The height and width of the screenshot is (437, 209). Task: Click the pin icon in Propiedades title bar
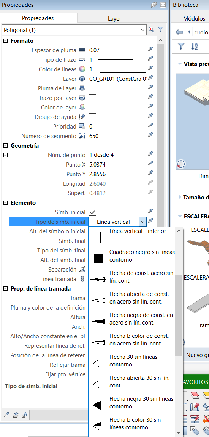click(154, 5)
